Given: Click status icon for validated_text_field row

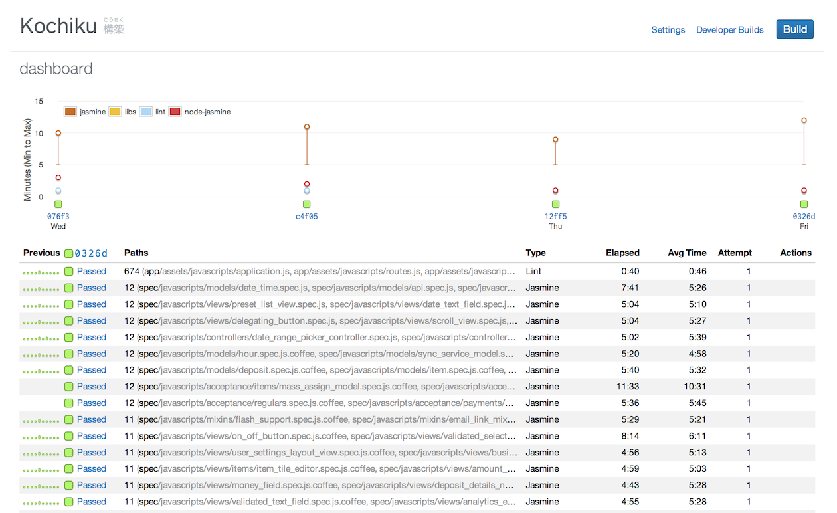Looking at the screenshot, I should [68, 502].
